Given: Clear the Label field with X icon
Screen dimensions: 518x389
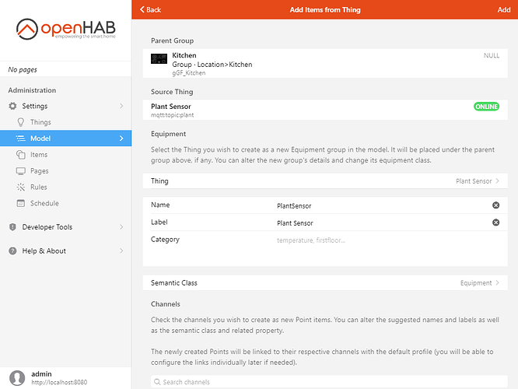Looking at the screenshot, I should point(495,223).
